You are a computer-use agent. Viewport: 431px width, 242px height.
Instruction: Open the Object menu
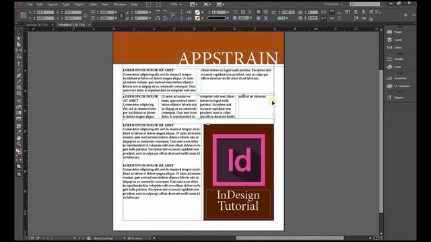[79, 5]
